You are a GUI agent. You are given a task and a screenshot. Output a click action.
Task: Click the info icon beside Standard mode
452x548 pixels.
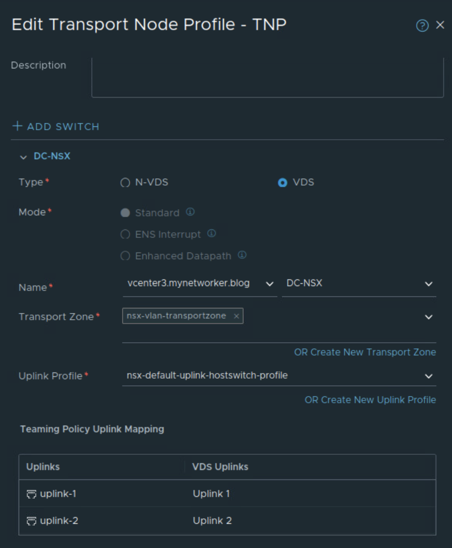(x=190, y=213)
